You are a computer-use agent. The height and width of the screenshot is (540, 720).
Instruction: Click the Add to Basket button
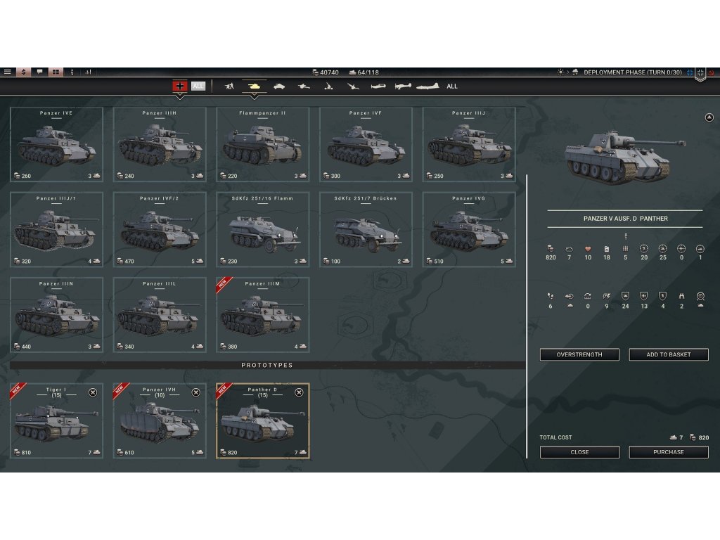tap(668, 355)
